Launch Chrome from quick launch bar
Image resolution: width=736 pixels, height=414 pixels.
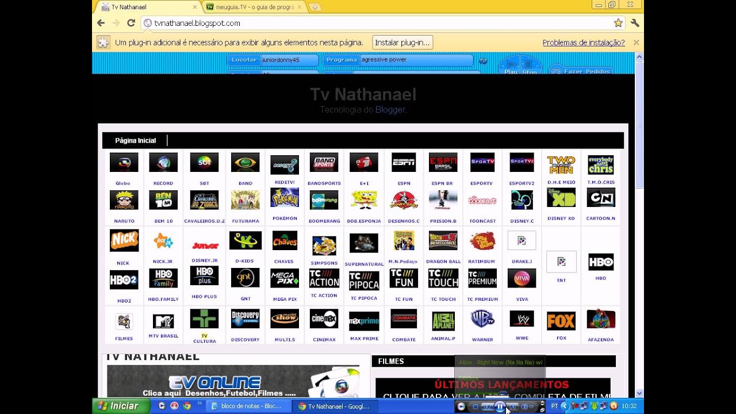point(187,406)
